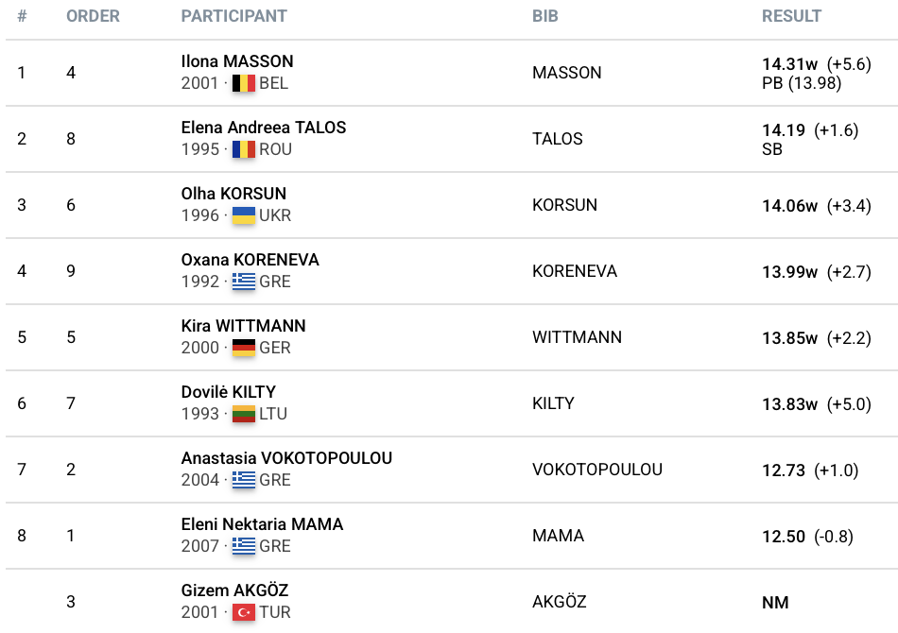The image size is (898, 633).
Task: Sort the table by the RESULT column header
Action: coord(791,16)
